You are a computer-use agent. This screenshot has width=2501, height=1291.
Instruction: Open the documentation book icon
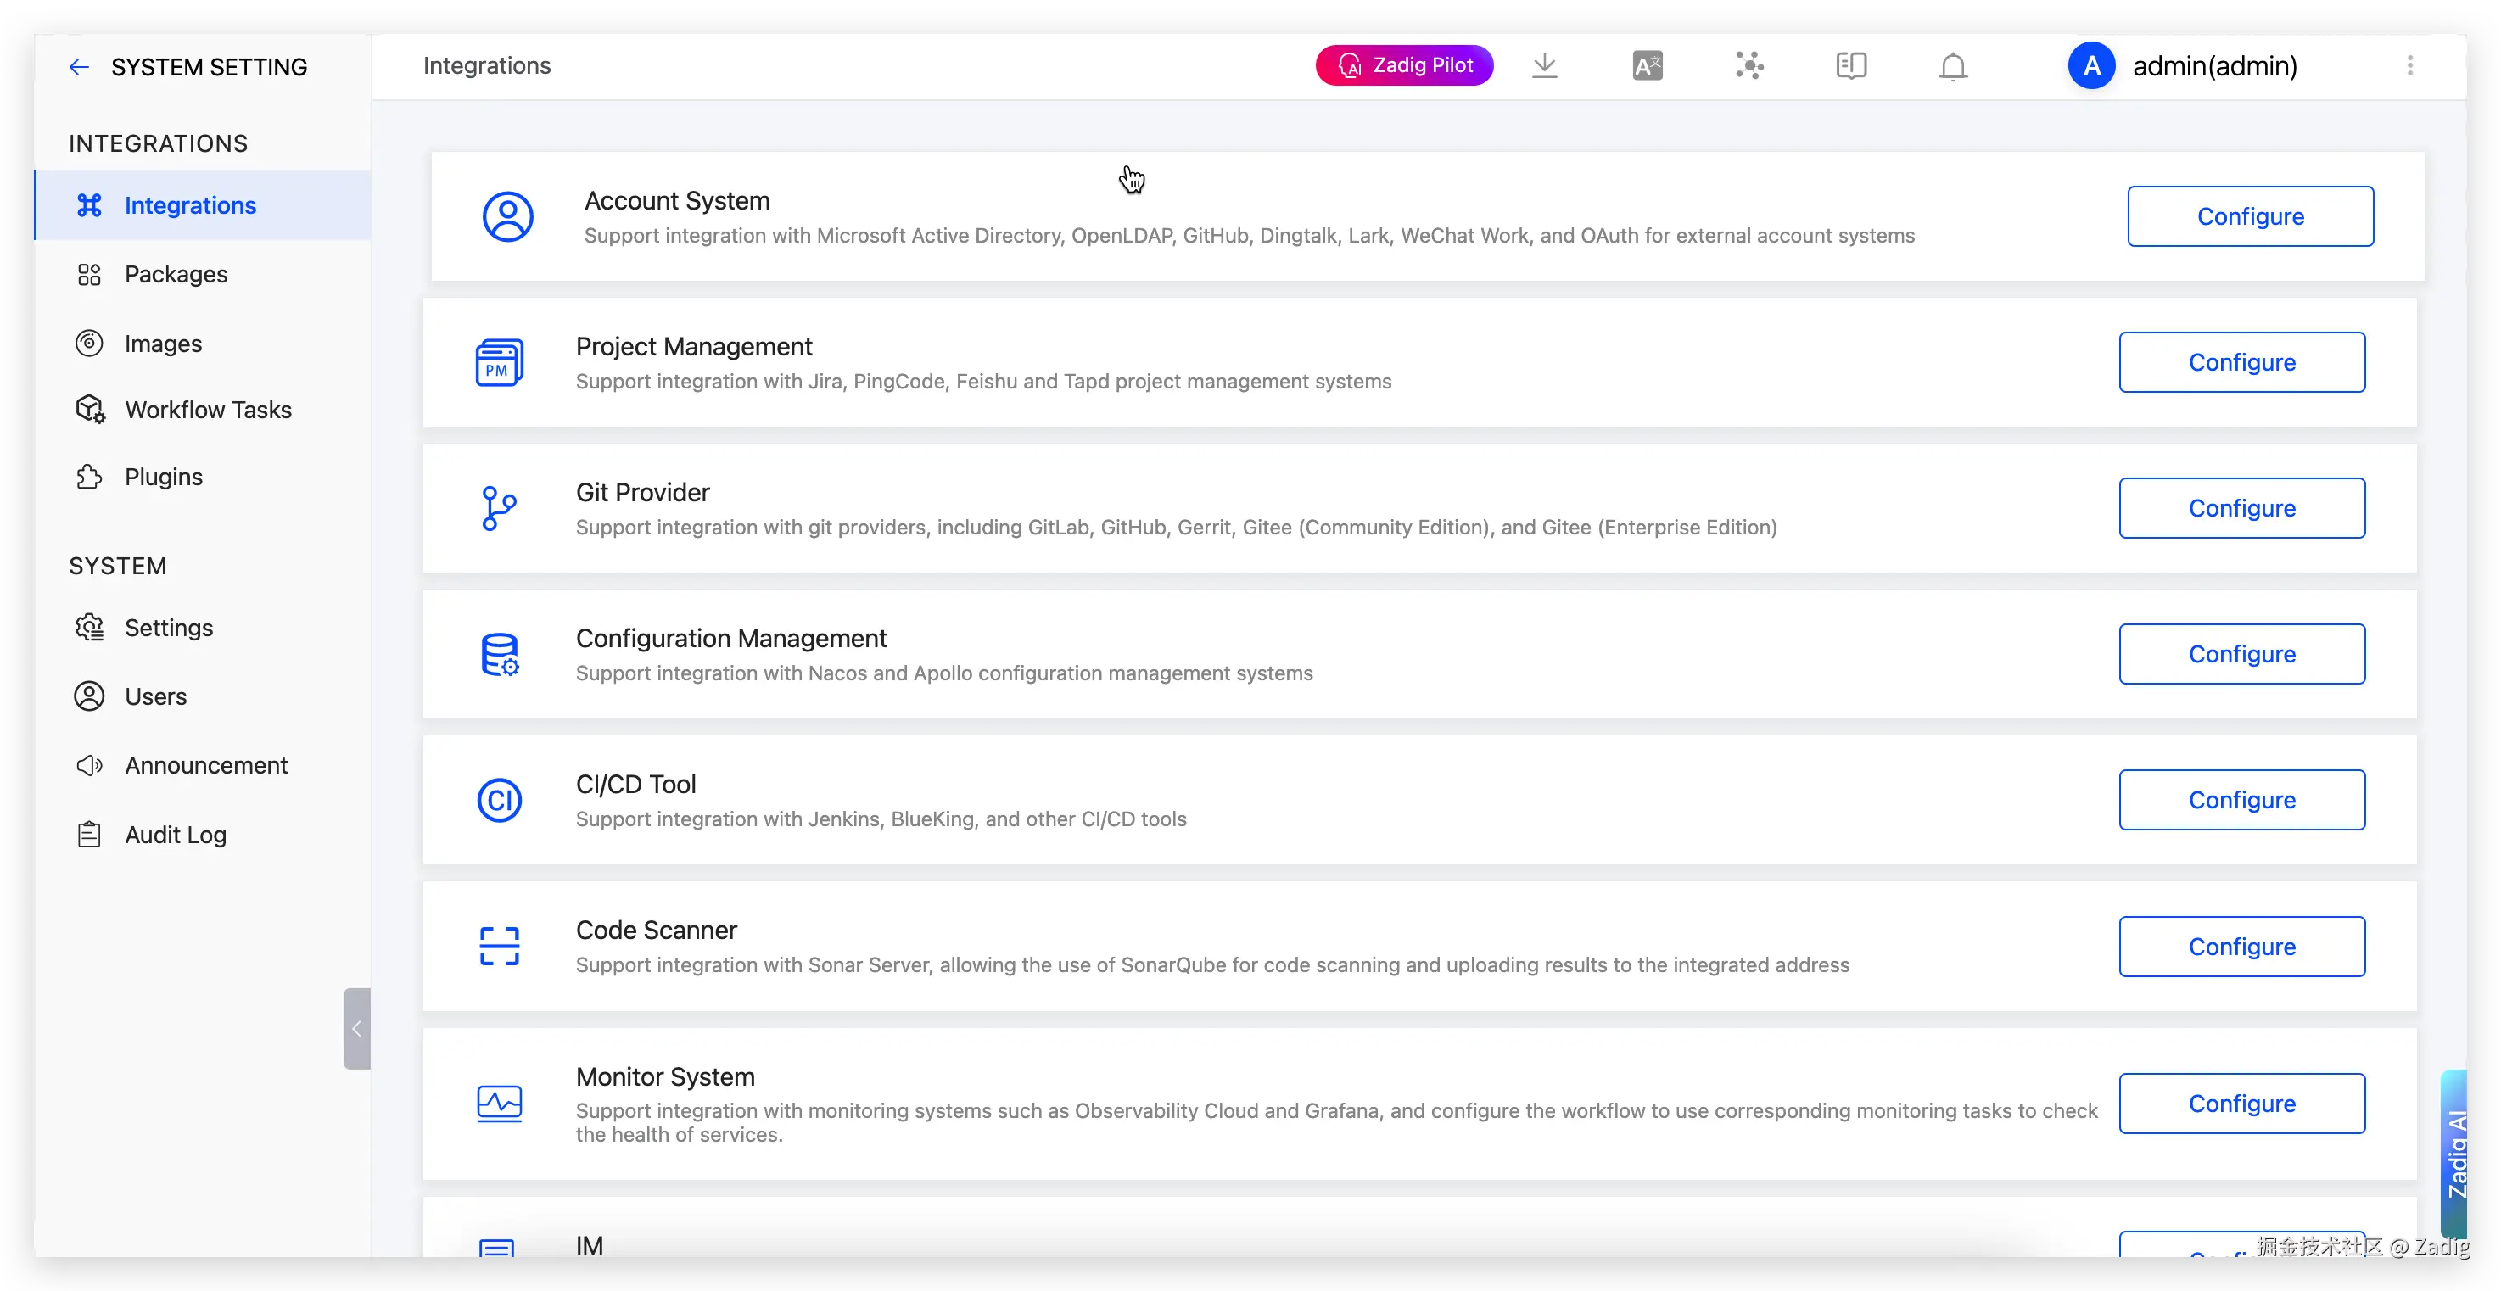(1851, 66)
